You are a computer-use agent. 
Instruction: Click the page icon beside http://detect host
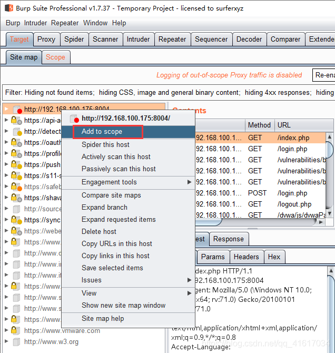[17, 132]
